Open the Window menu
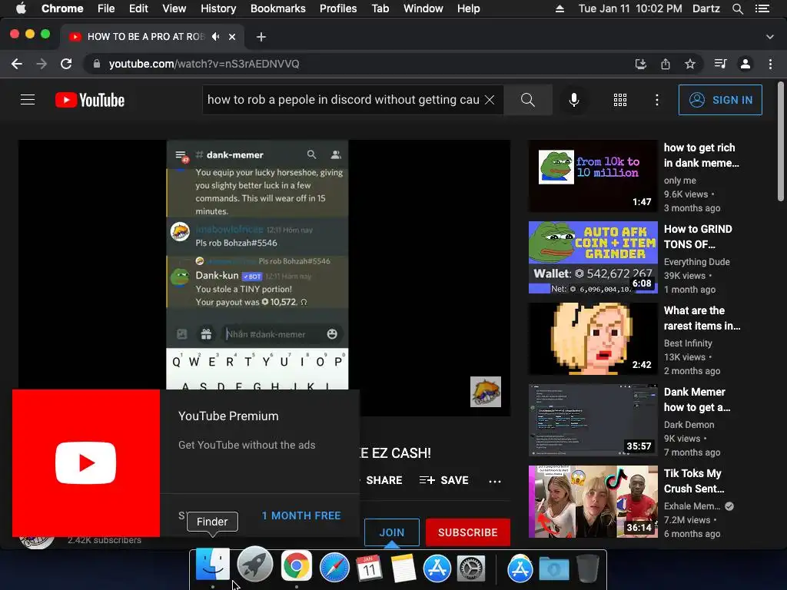 pyautogui.click(x=423, y=8)
